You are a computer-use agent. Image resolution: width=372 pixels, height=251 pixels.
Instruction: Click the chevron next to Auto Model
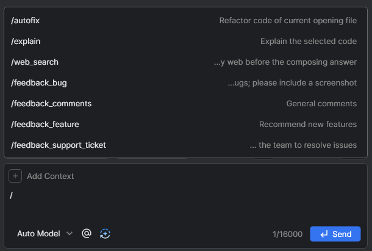70,233
